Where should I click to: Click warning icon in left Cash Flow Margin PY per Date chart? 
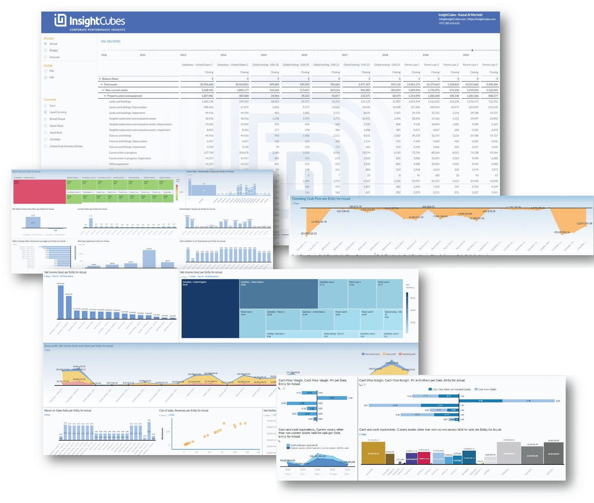(284, 389)
